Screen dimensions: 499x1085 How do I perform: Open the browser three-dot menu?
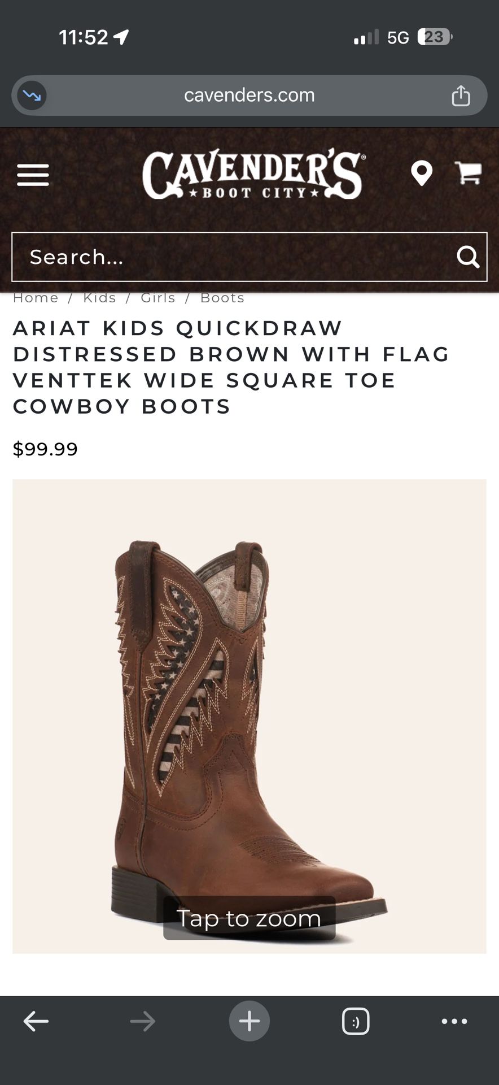pos(454,1021)
